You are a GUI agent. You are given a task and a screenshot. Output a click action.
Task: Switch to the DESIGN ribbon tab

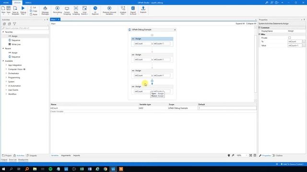[x=17, y=3]
